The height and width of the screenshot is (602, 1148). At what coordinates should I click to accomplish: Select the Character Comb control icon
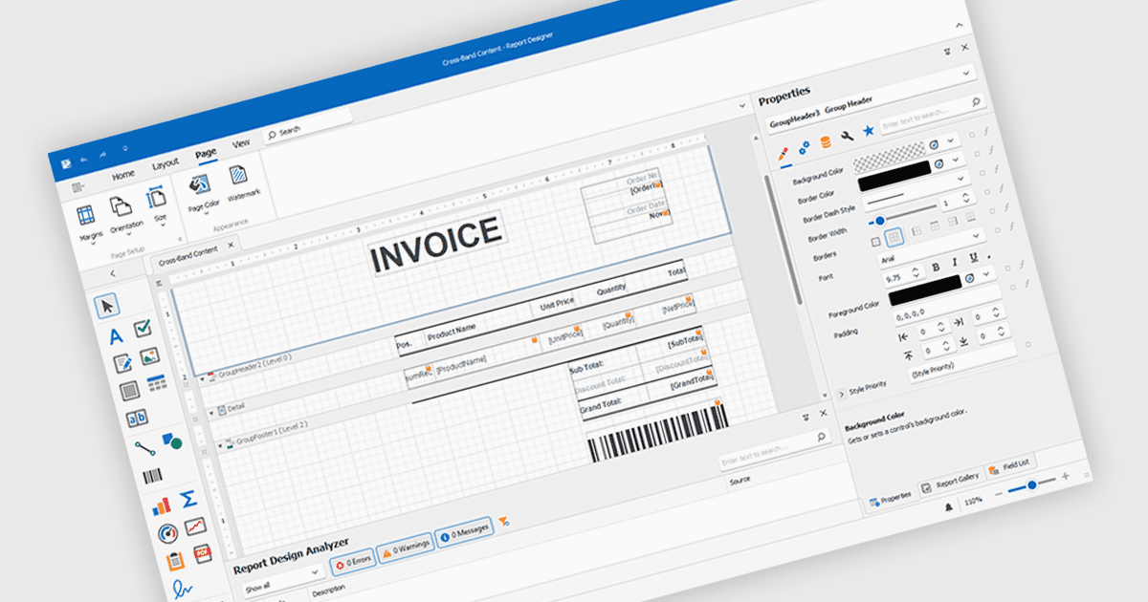136,418
